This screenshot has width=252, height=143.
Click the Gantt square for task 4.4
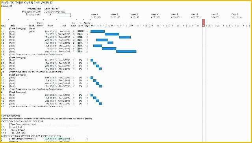pos(100,104)
